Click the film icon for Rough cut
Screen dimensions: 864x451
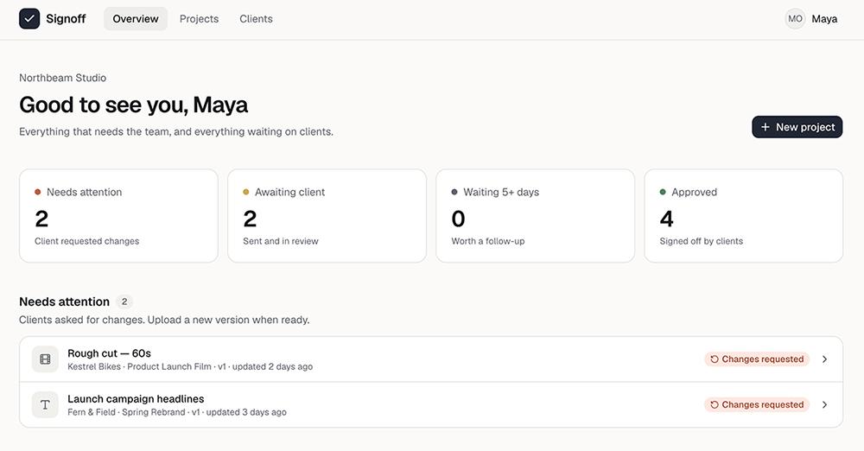coord(45,359)
